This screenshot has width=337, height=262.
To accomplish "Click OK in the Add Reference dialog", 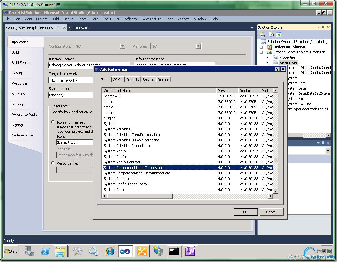I will pyautogui.click(x=245, y=212).
